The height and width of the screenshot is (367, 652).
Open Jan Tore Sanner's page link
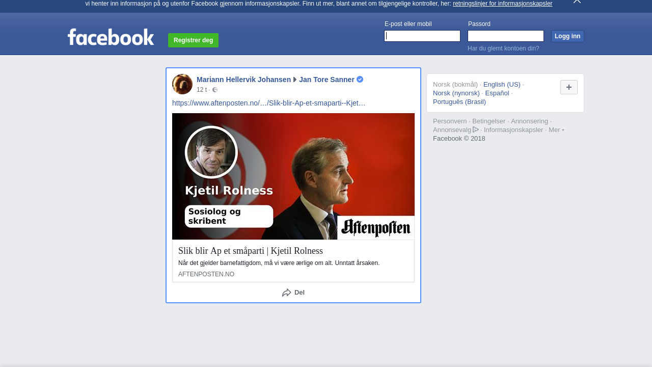click(327, 80)
